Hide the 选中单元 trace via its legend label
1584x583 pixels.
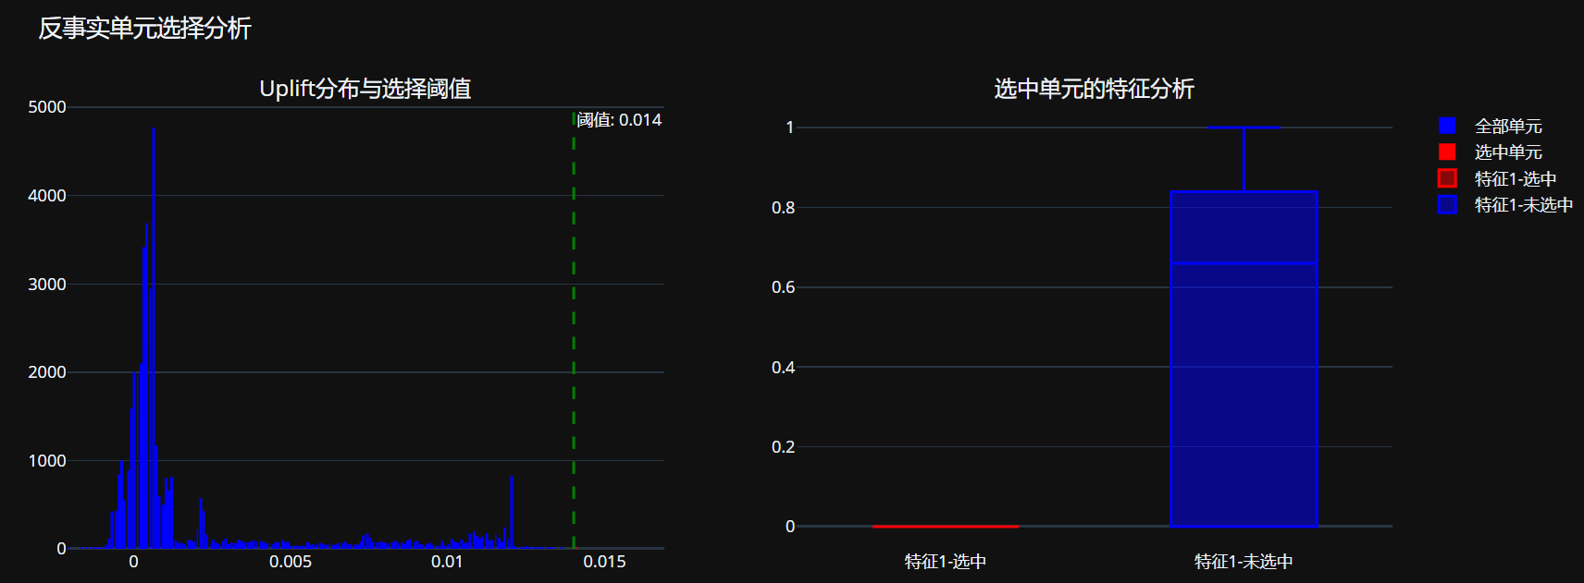pyautogui.click(x=1507, y=152)
